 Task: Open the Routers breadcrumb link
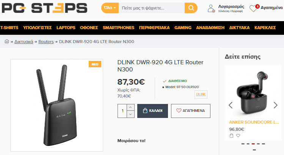[46, 42]
